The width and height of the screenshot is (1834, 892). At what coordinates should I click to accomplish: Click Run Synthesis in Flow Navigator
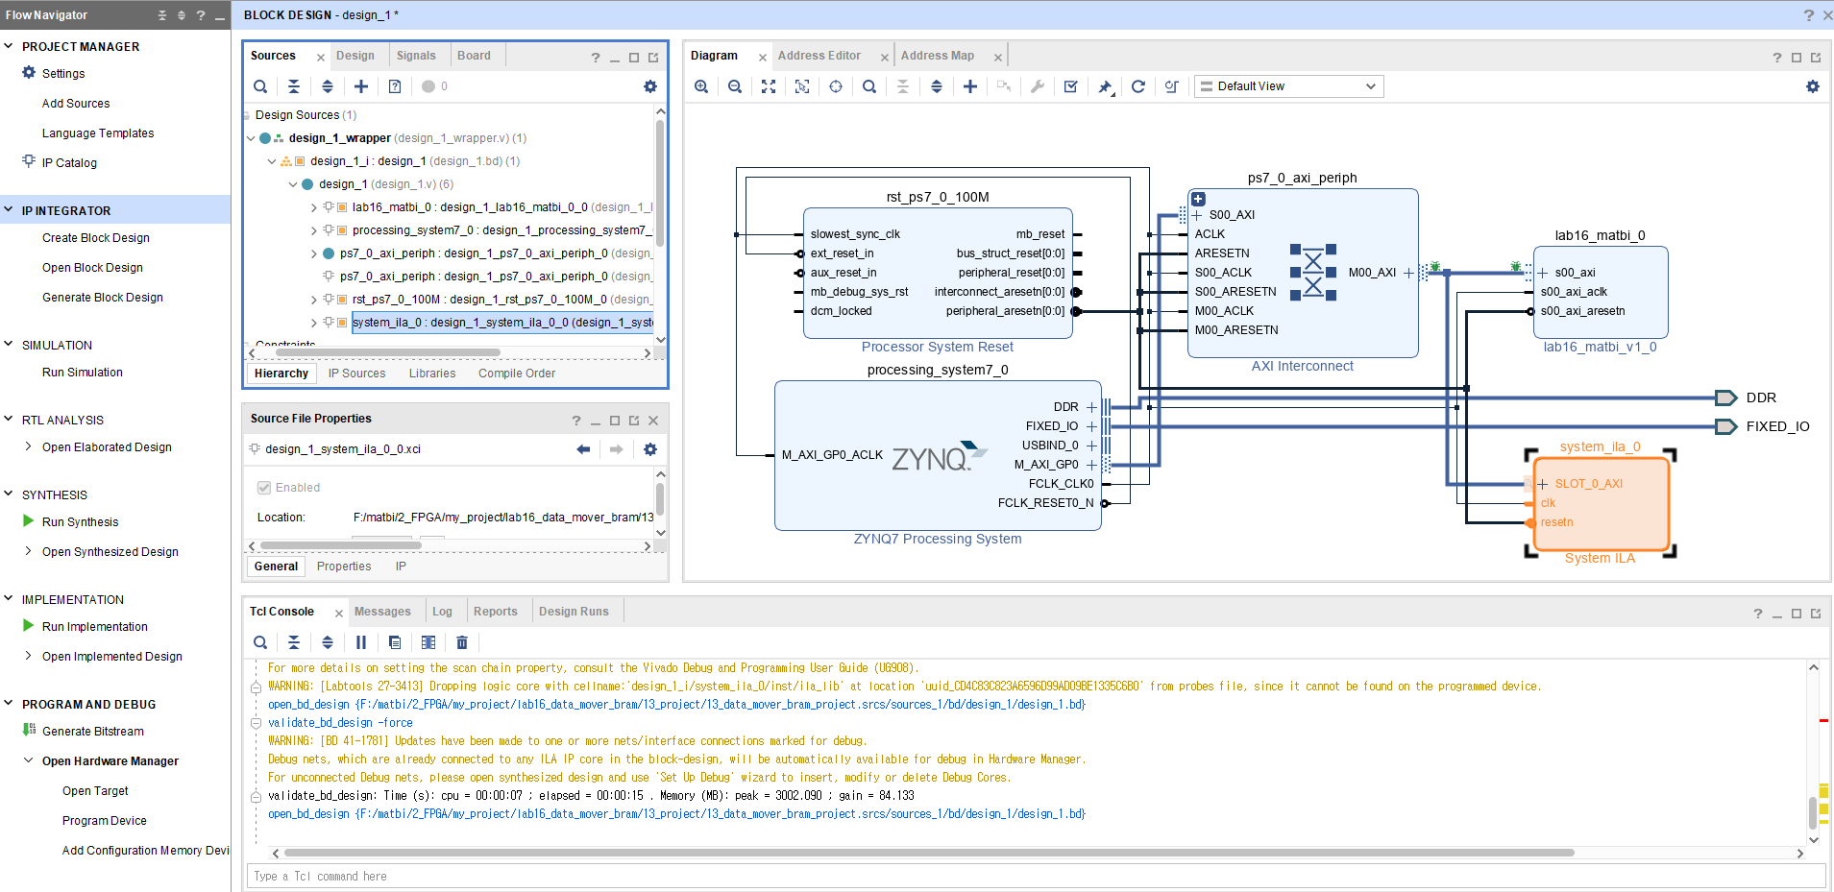80,522
